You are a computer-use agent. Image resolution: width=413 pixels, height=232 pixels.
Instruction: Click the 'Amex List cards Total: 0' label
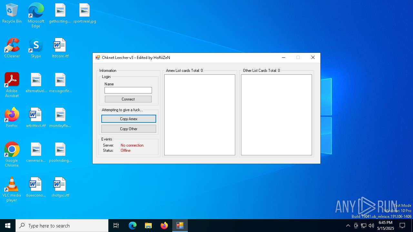[x=184, y=71]
